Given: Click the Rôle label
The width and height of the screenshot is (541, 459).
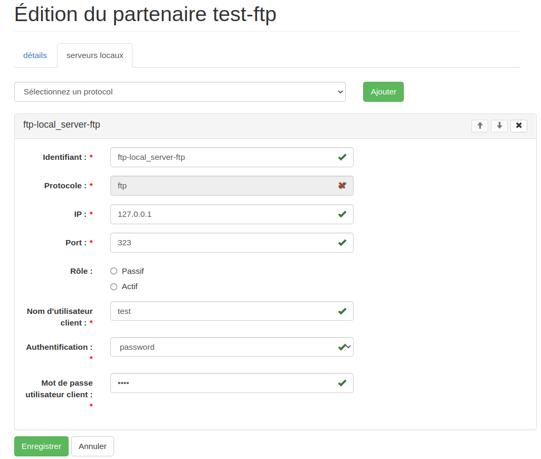Looking at the screenshot, I should [x=81, y=271].
